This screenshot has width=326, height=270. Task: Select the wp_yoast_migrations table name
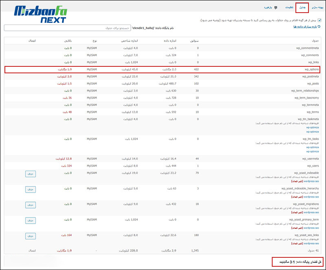pyautogui.click(x=306, y=204)
